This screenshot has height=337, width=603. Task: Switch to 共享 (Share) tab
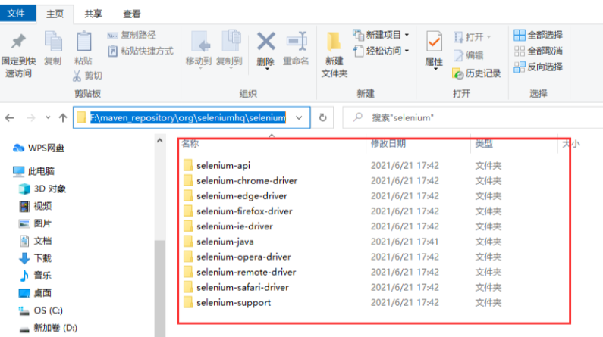93,14
